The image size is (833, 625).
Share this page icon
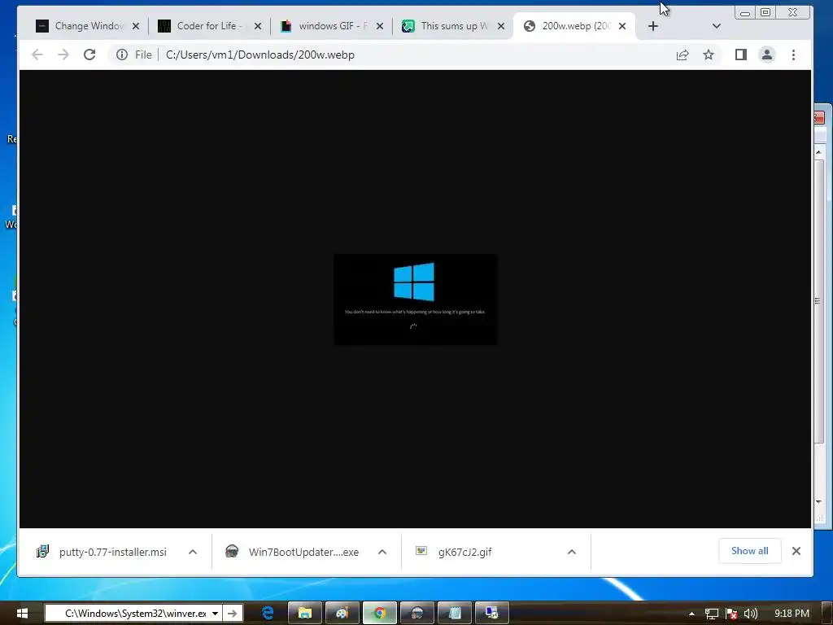point(683,55)
